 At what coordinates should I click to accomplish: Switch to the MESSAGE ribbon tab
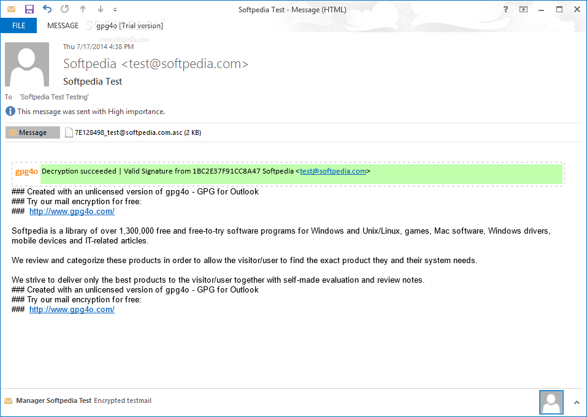(x=63, y=26)
